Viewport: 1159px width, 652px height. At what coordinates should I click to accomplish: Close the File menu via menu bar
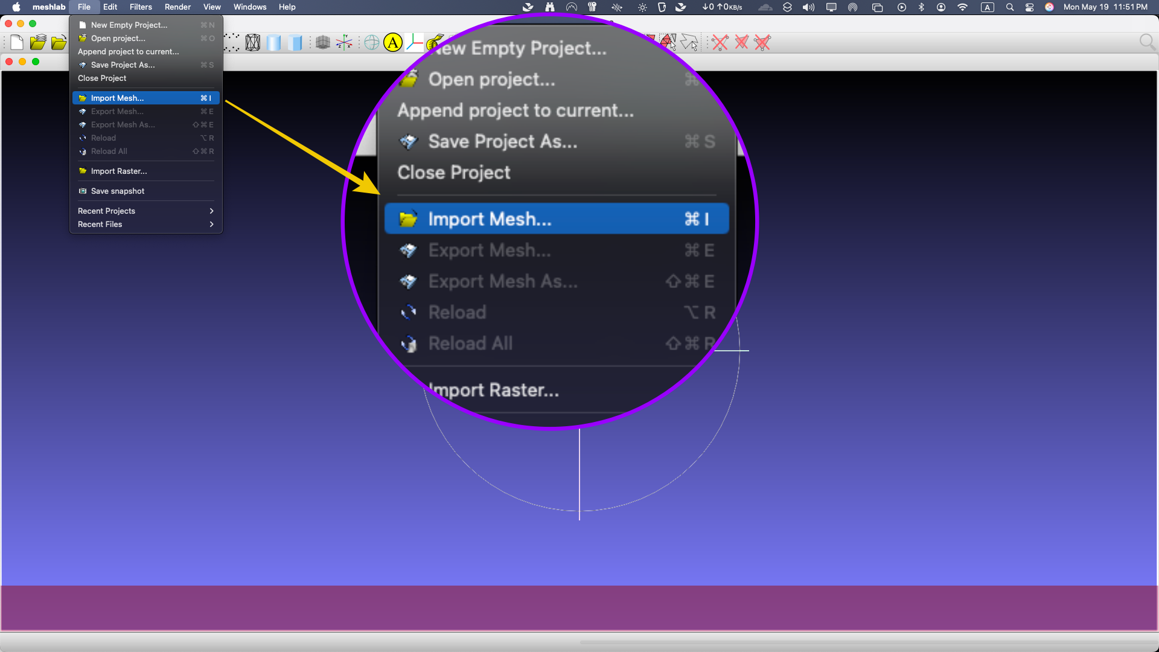coord(84,7)
